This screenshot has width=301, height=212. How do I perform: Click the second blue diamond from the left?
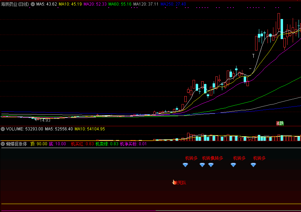(202, 165)
